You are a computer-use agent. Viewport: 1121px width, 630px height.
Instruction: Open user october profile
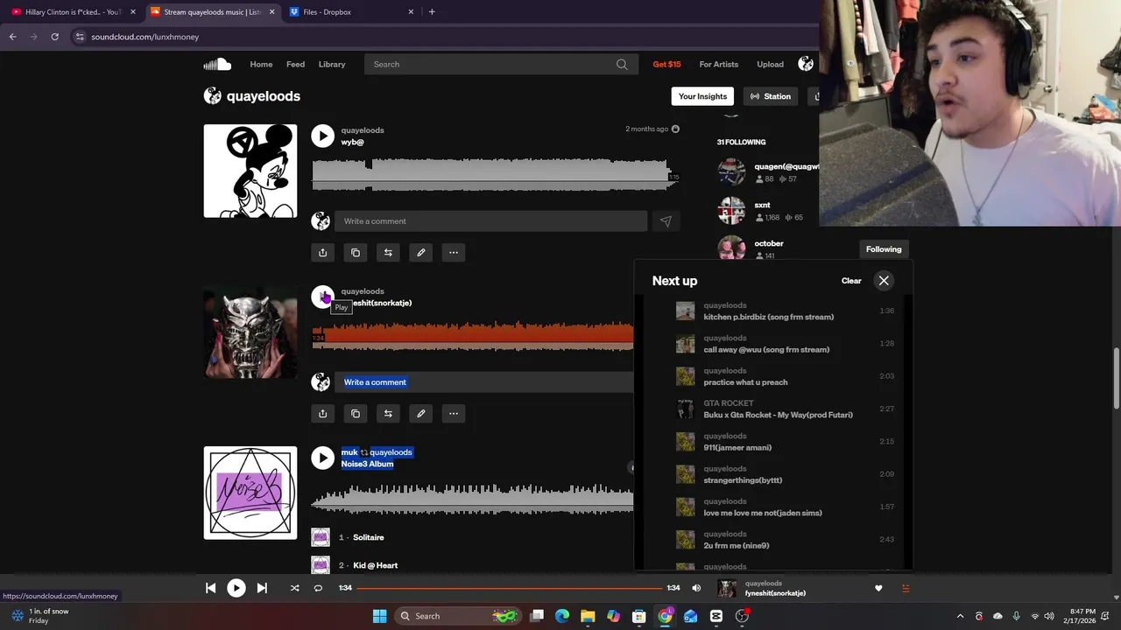pos(769,243)
